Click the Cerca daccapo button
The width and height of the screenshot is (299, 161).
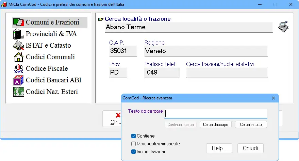coord(215,125)
